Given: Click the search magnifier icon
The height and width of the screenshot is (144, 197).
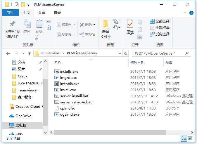Looking at the screenshot, I should tap(187, 53).
